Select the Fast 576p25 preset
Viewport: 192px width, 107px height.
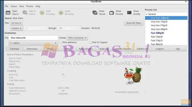166,40
